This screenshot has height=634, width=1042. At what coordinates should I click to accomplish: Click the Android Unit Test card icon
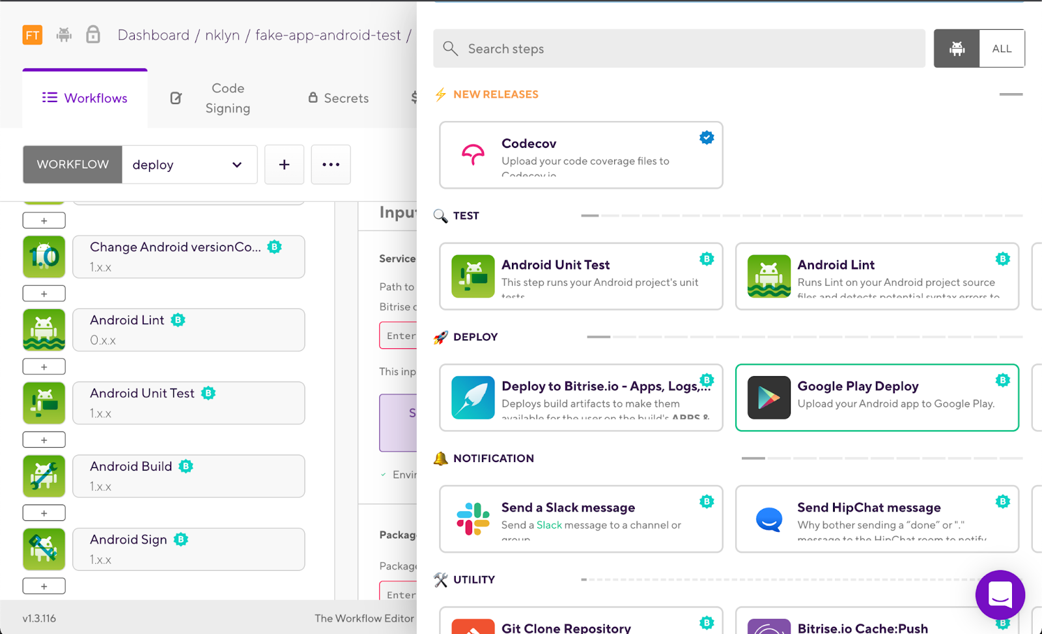click(473, 276)
